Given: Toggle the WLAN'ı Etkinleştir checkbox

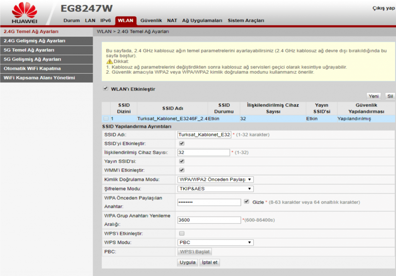Looking at the screenshot, I should coord(105,88).
